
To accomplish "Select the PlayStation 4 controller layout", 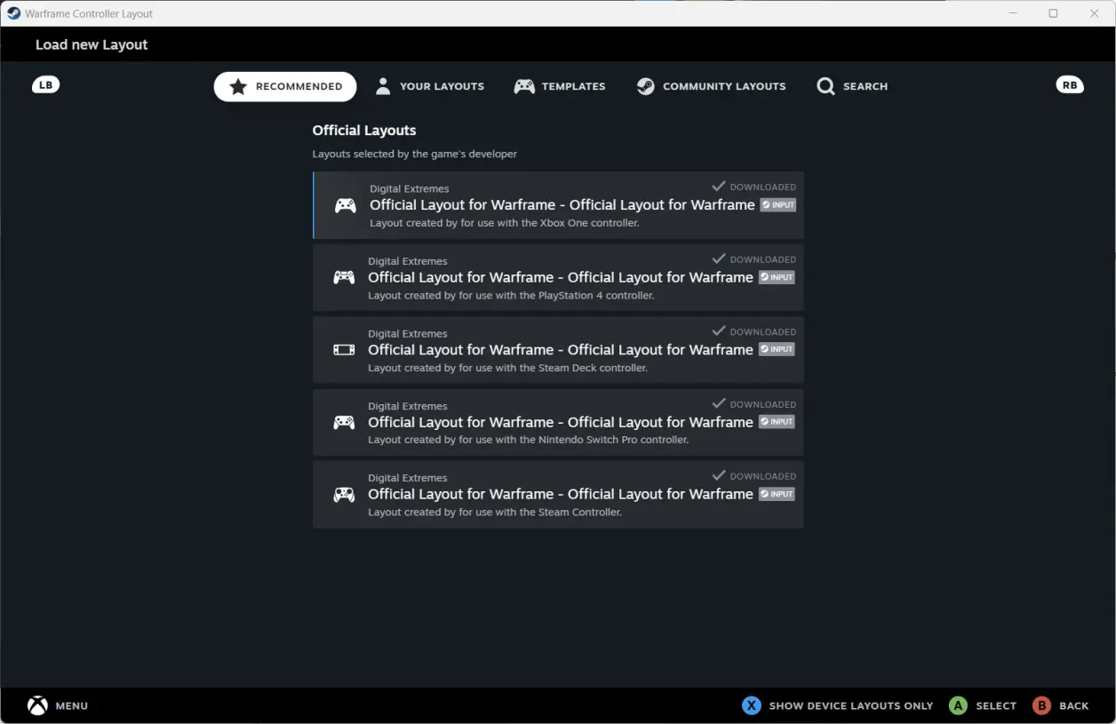I will pyautogui.click(x=558, y=277).
